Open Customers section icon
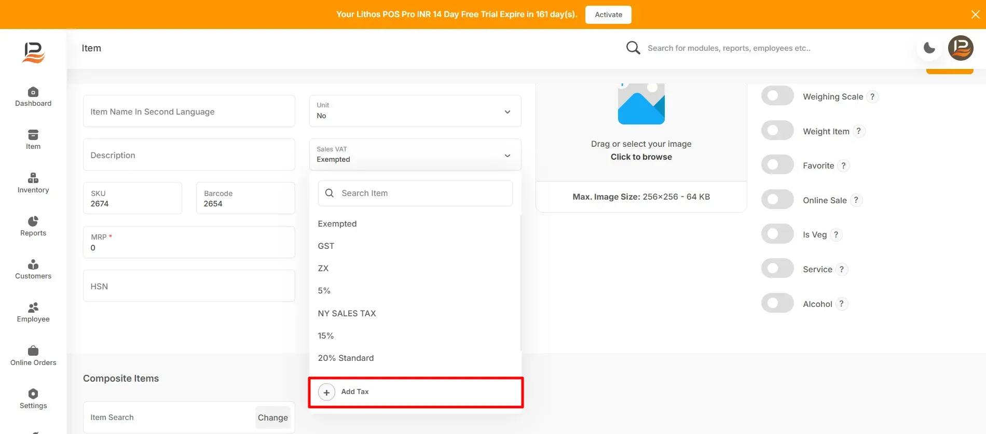986x434 pixels. coord(33,264)
